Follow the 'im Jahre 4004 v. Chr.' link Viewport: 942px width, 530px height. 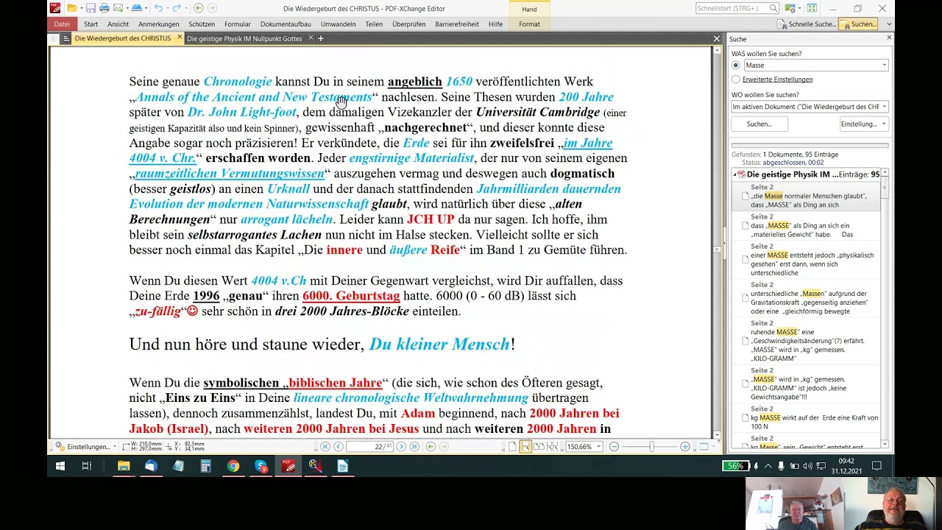(x=371, y=150)
